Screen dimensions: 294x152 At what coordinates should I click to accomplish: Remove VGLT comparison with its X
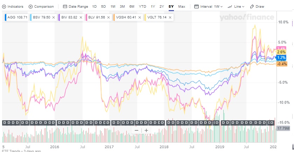170,17
